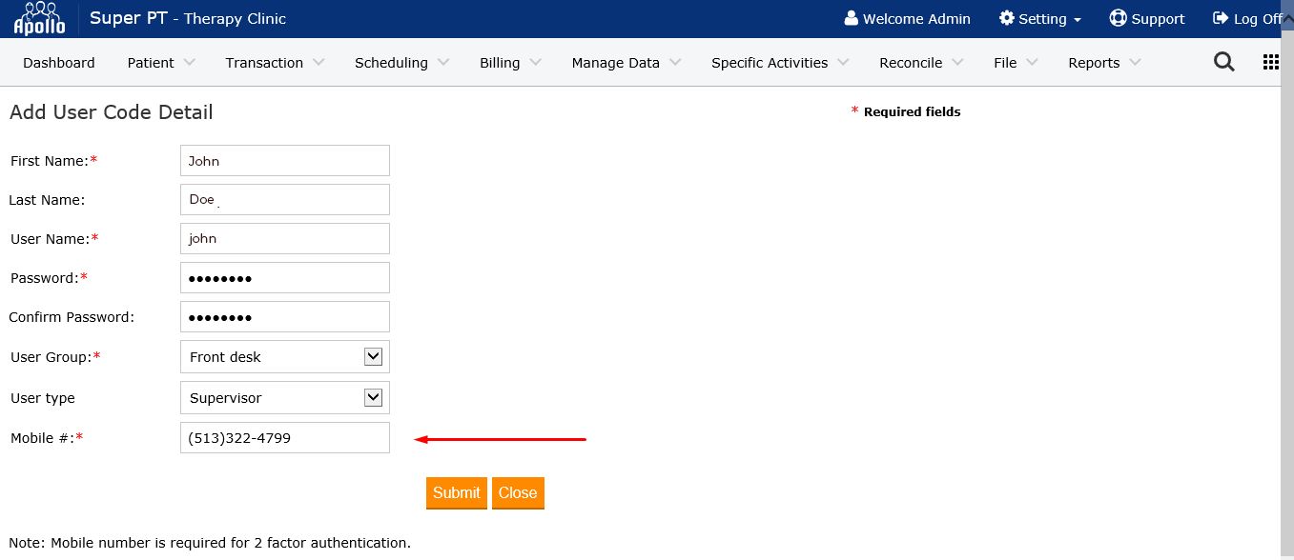Go to the Dashboard tab
The width and height of the screenshot is (1294, 560).
point(59,63)
